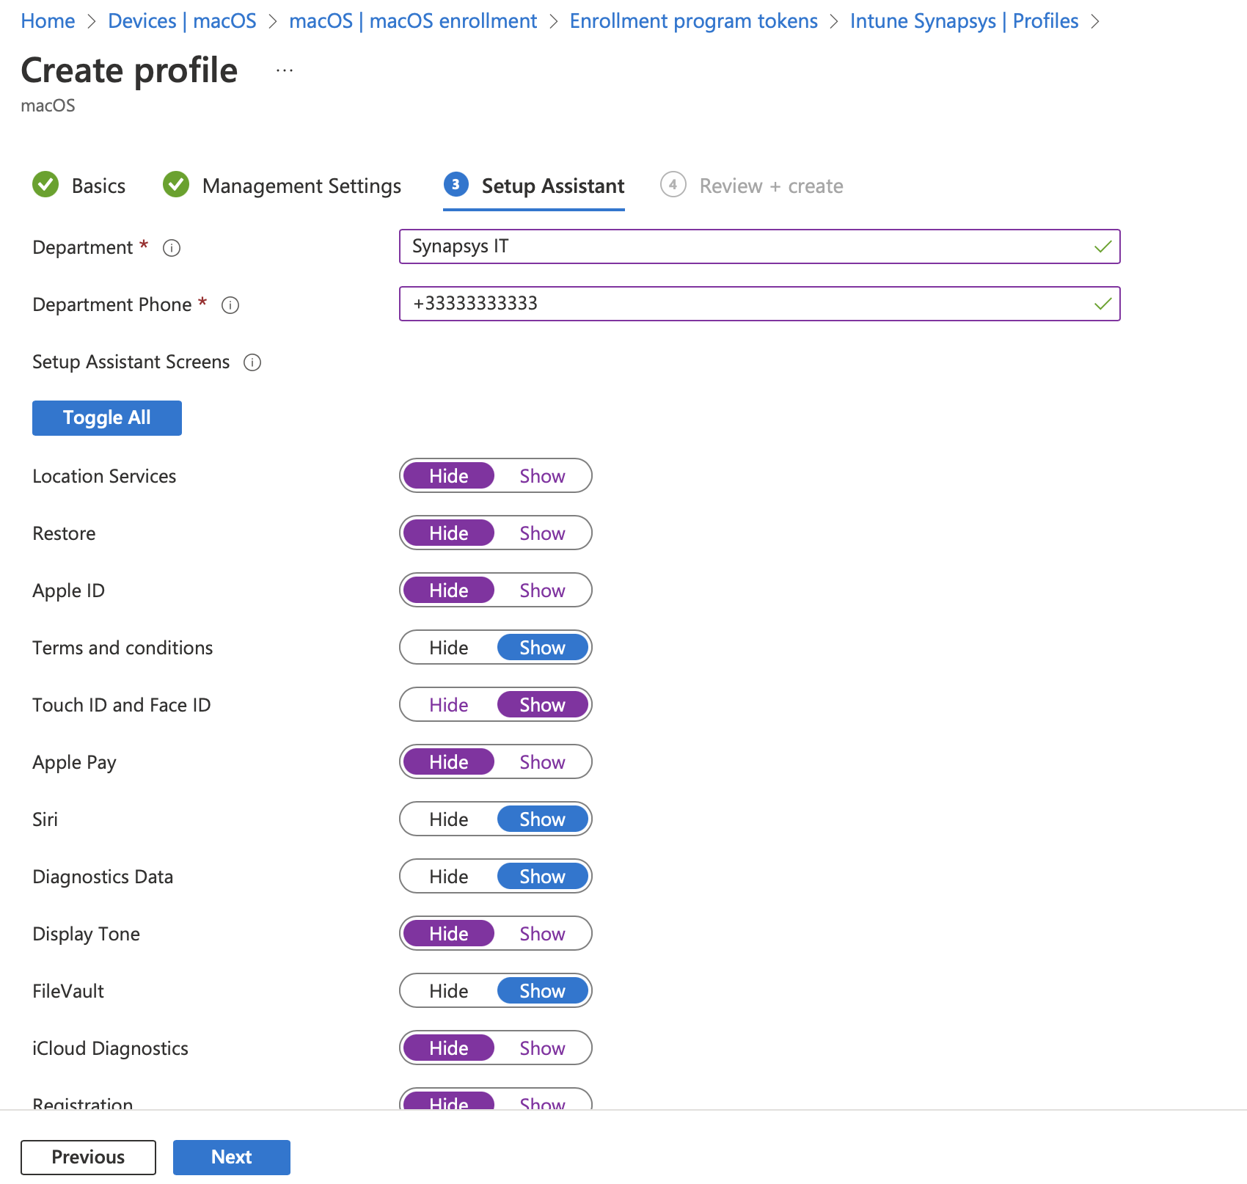
Task: Set Terms and conditions to Hide
Action: pos(449,648)
